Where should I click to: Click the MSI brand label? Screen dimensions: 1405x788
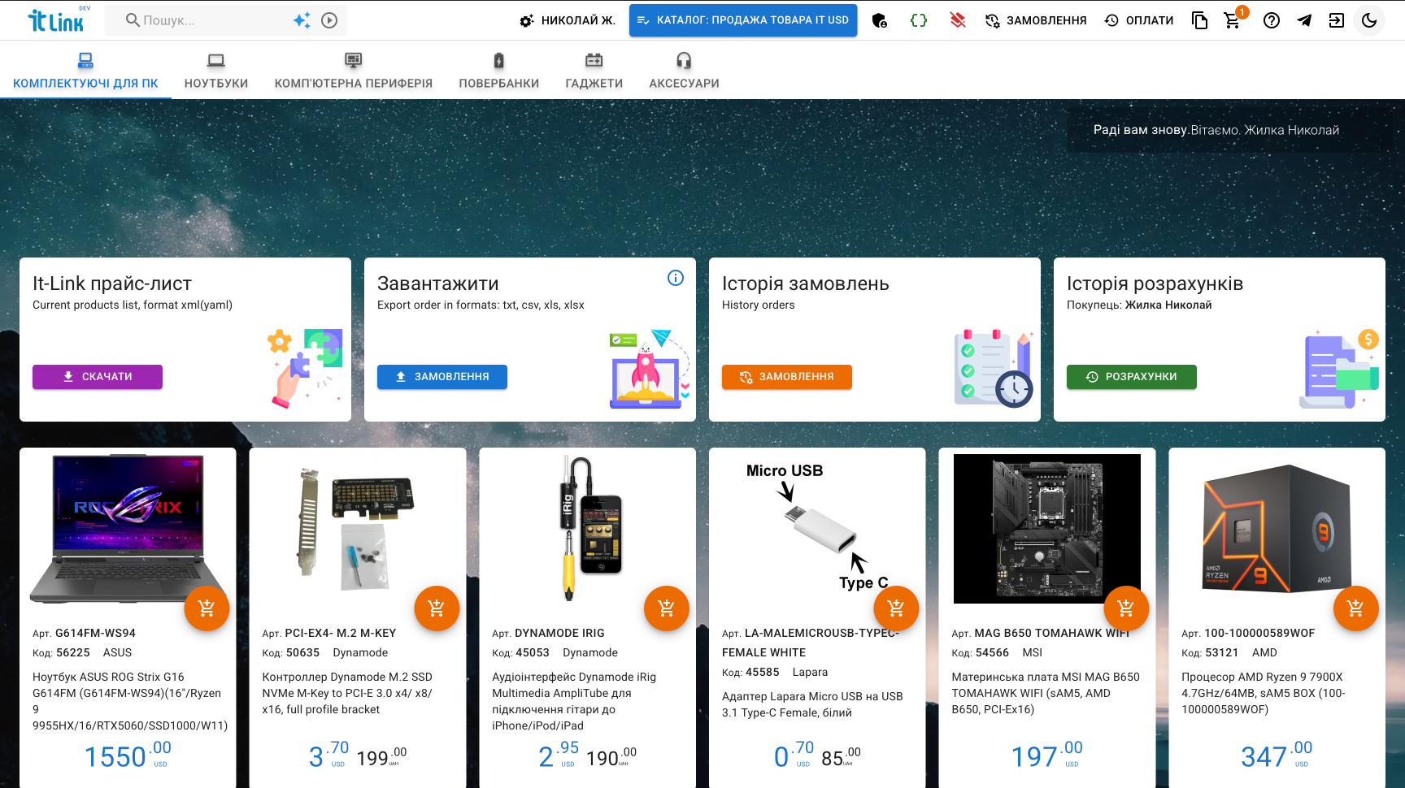pyautogui.click(x=1033, y=652)
